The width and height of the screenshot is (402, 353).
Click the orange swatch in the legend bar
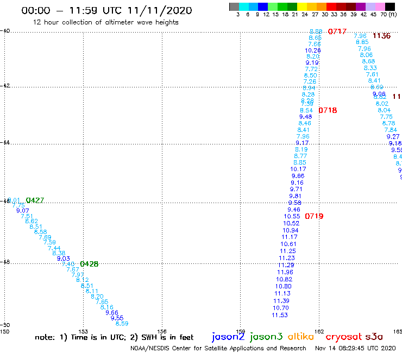(x=322, y=7)
